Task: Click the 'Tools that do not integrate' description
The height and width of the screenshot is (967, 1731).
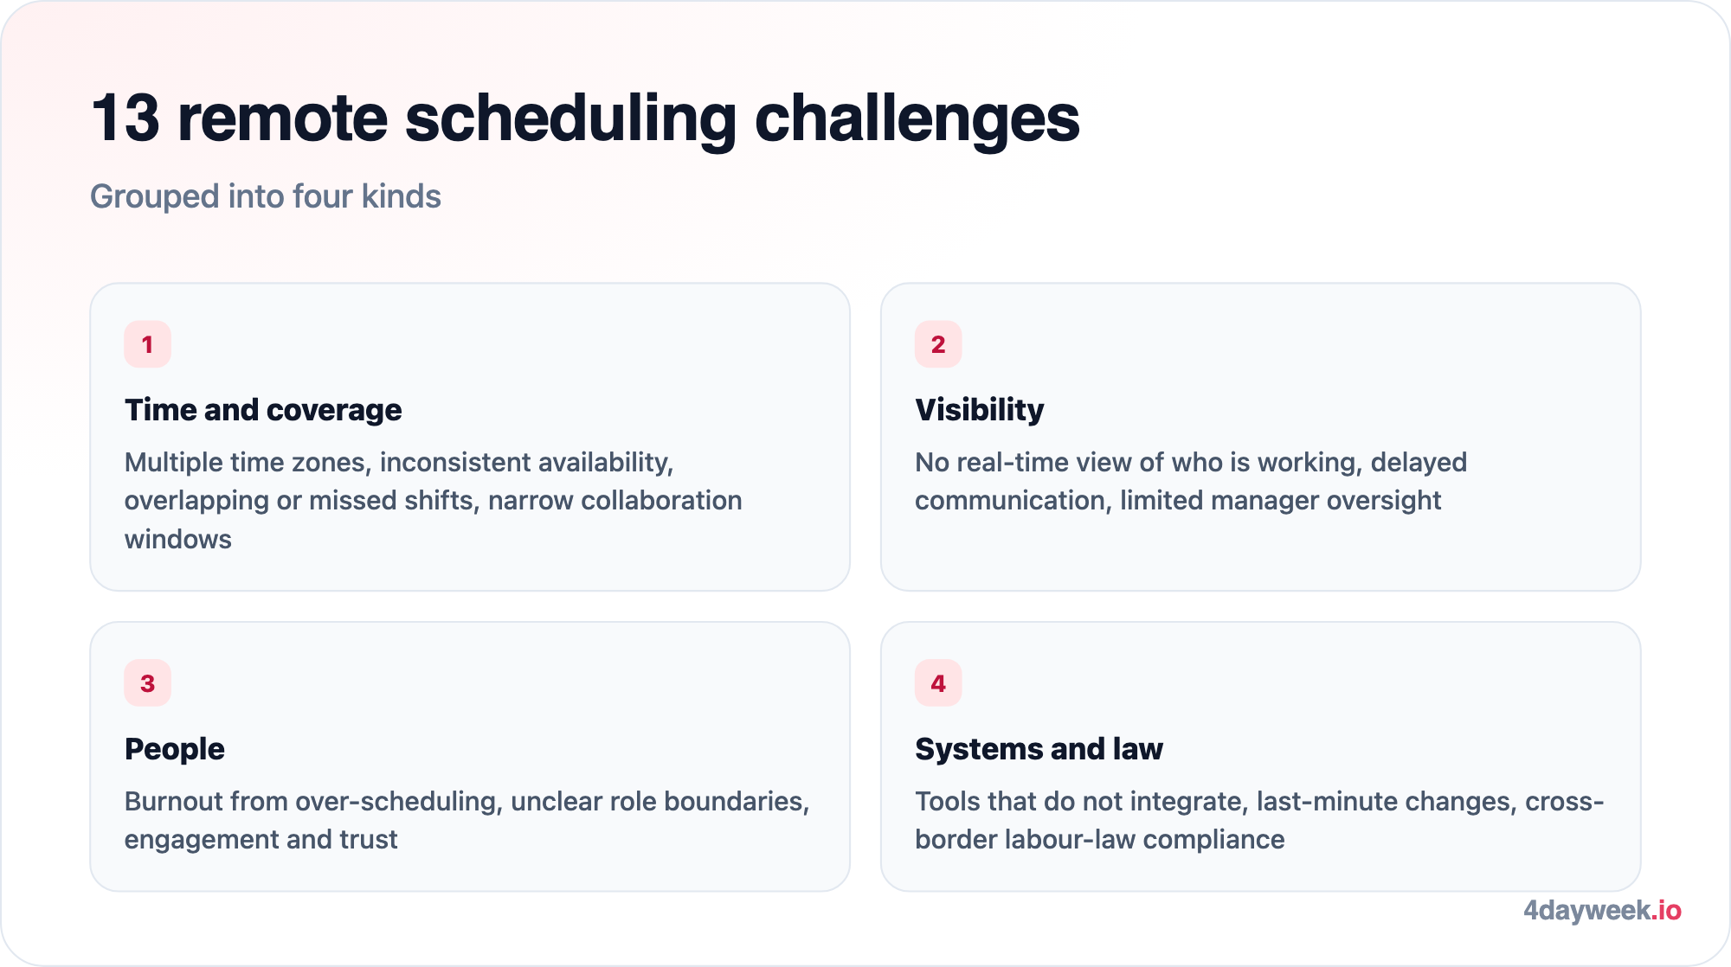Action: point(1259,820)
